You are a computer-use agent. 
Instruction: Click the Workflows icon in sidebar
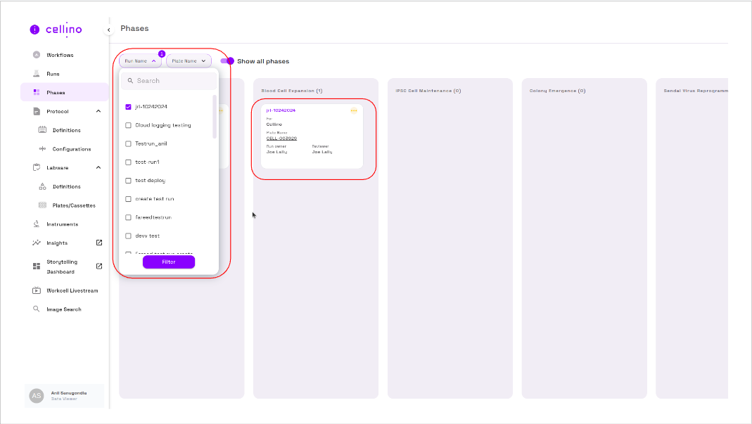[37, 55]
